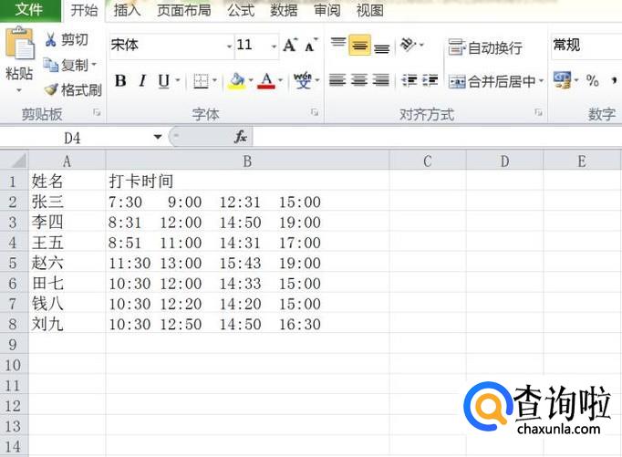This screenshot has height=457, width=622.
Task: Apply center horizontal text alignment
Action: 359,81
